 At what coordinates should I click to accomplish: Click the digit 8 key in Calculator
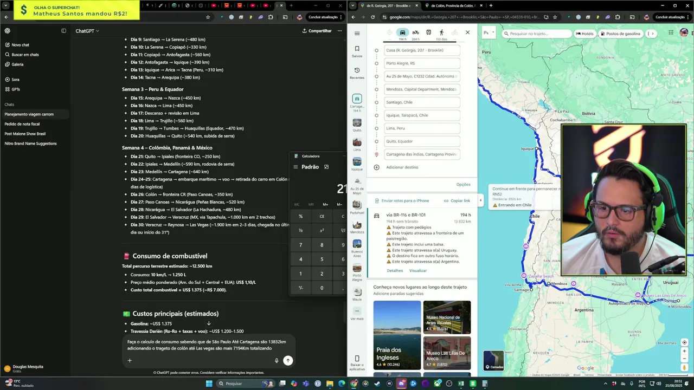tap(322, 245)
